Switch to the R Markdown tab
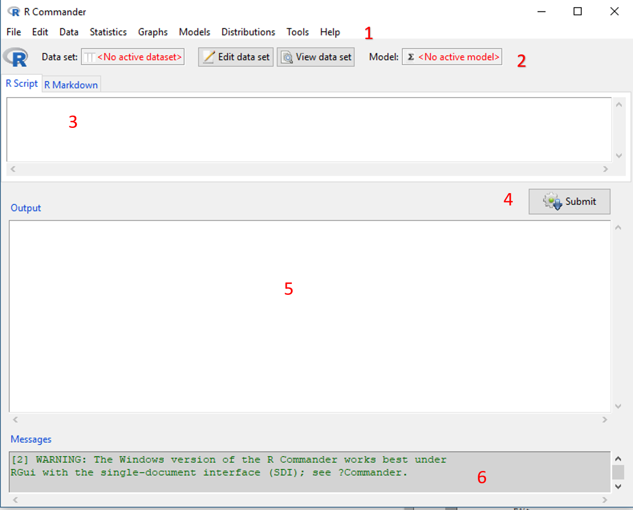 tap(71, 85)
